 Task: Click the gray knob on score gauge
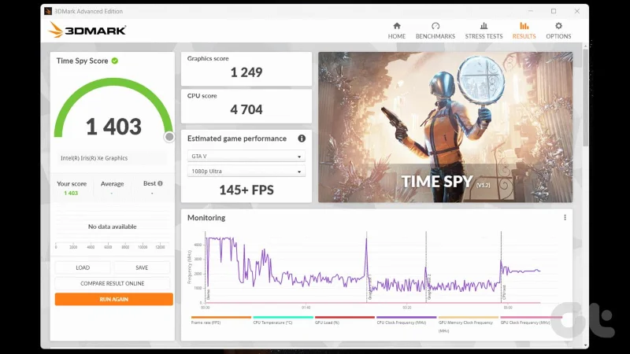(x=169, y=137)
